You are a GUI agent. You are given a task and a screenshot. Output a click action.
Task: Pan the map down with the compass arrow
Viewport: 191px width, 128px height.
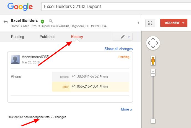(x=153, y=47)
